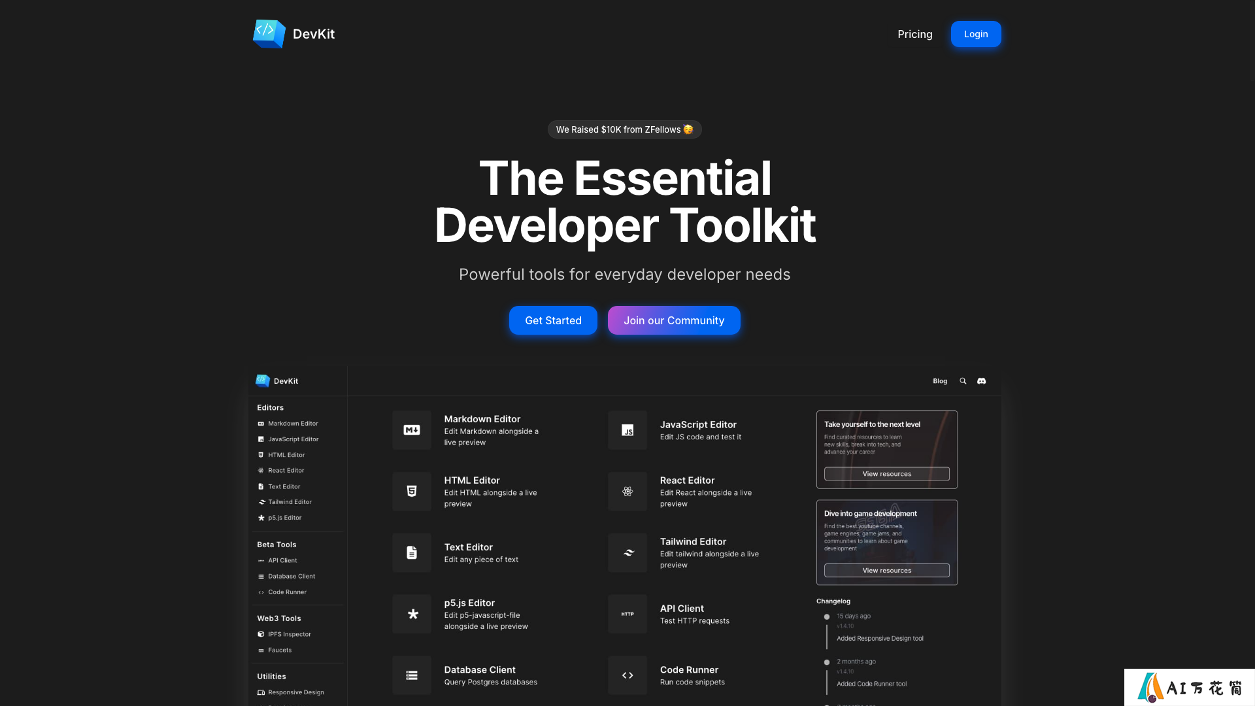This screenshot has height=706, width=1255.
Task: Open the Blog link in preview header
Action: pos(939,381)
